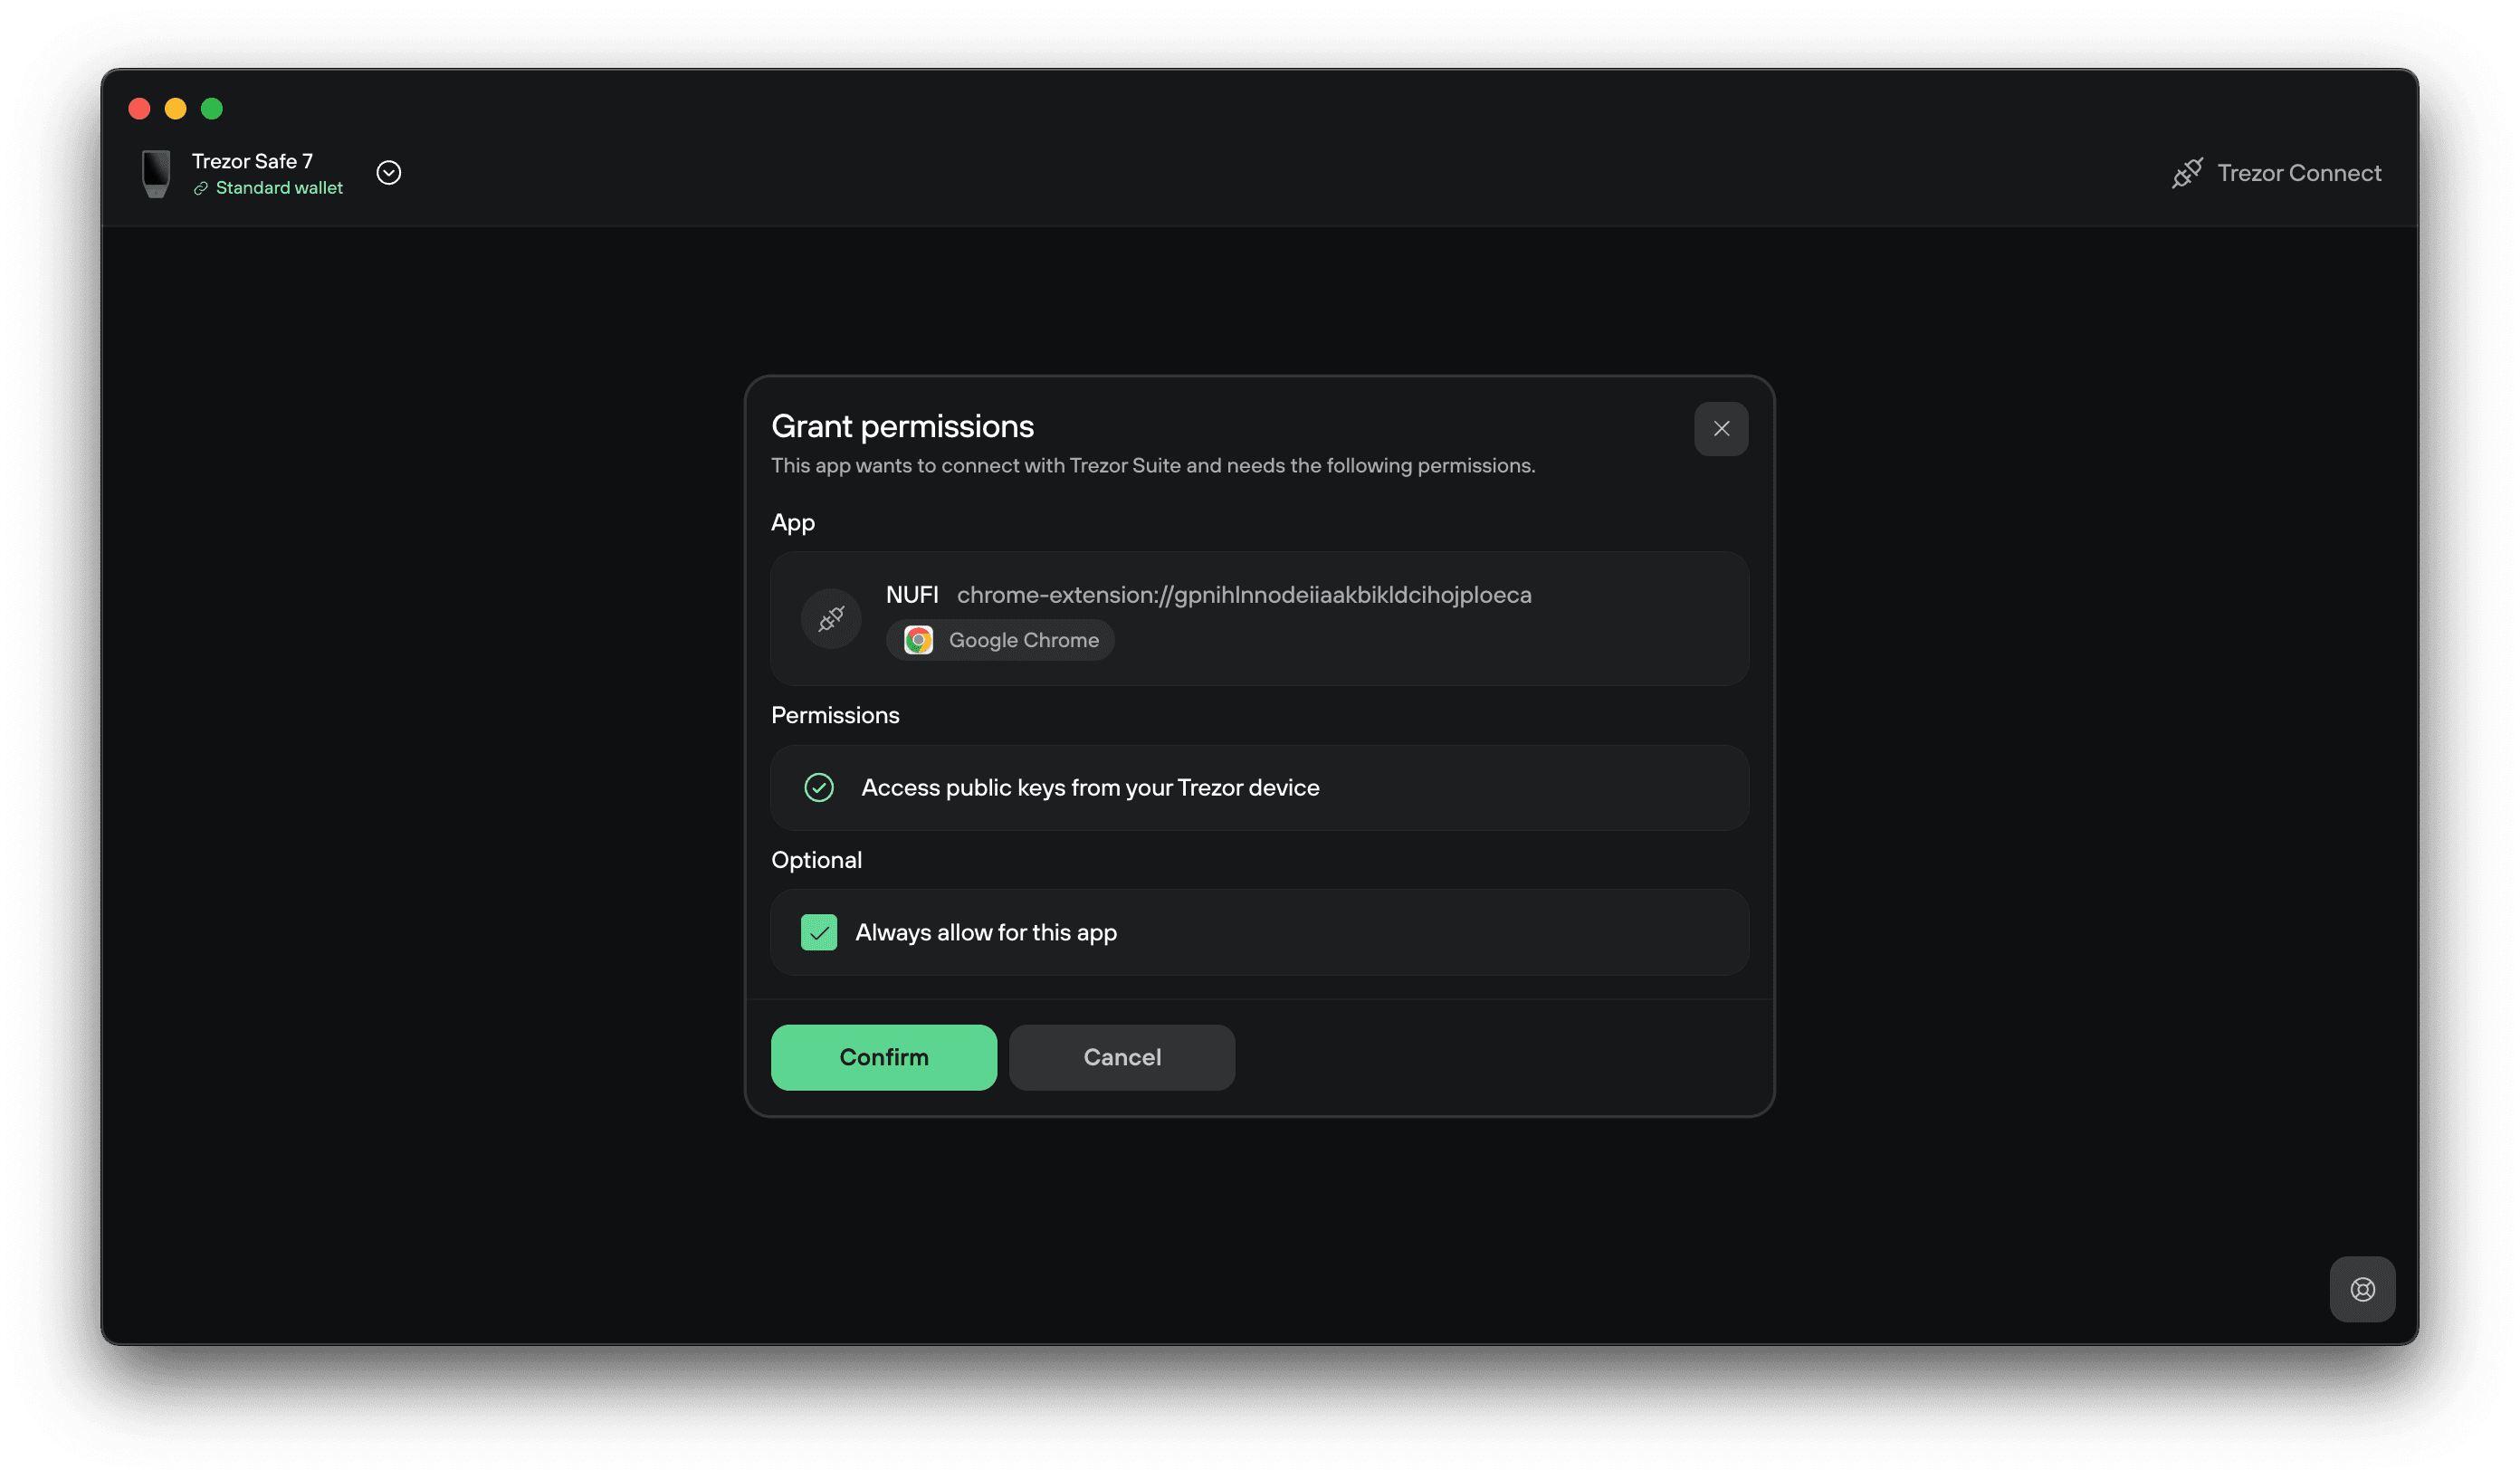Click the NUFI app name
Image resolution: width=2520 pixels, height=1479 pixels.
912,595
